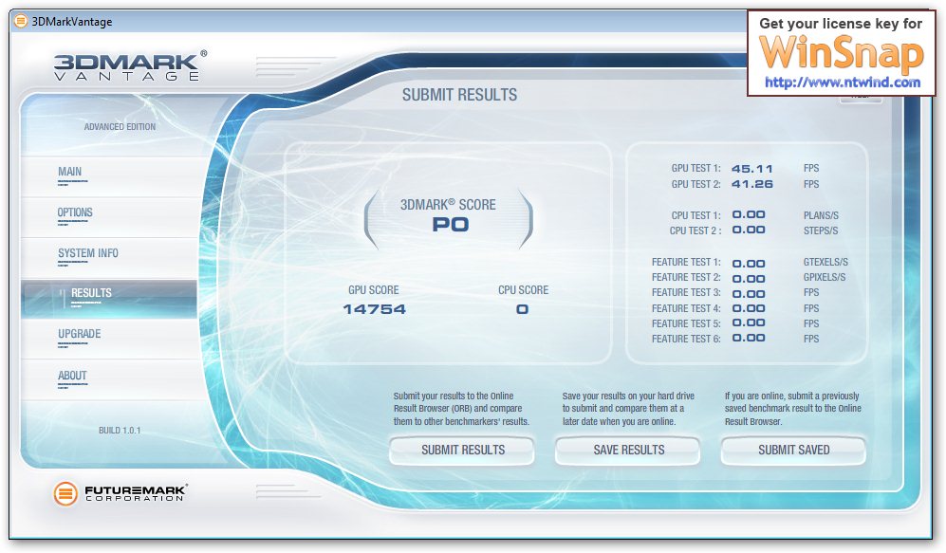The width and height of the screenshot is (946, 553).
Task: Click the SUBMIT SAVED button
Action: tap(793, 451)
